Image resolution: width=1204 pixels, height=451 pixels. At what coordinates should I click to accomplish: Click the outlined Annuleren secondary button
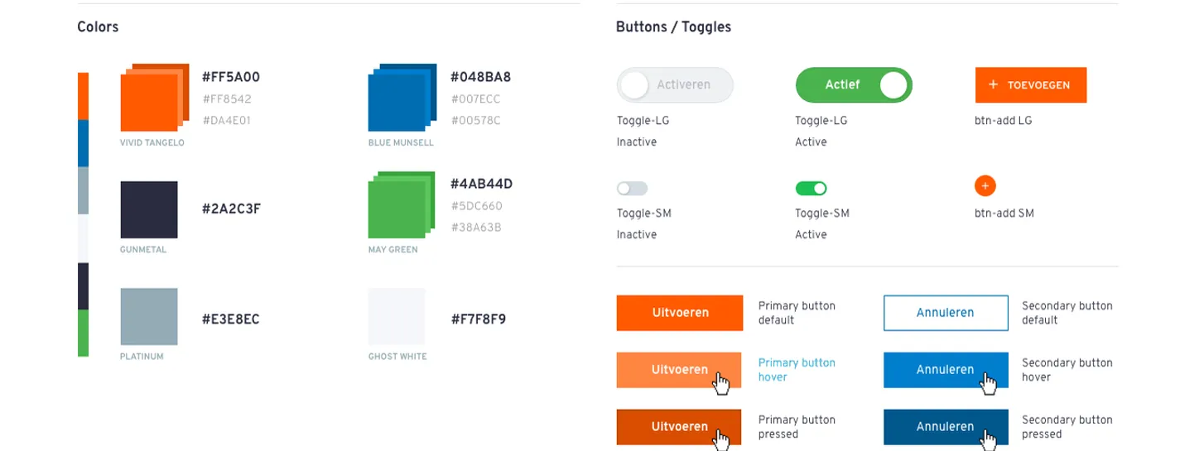click(x=946, y=313)
